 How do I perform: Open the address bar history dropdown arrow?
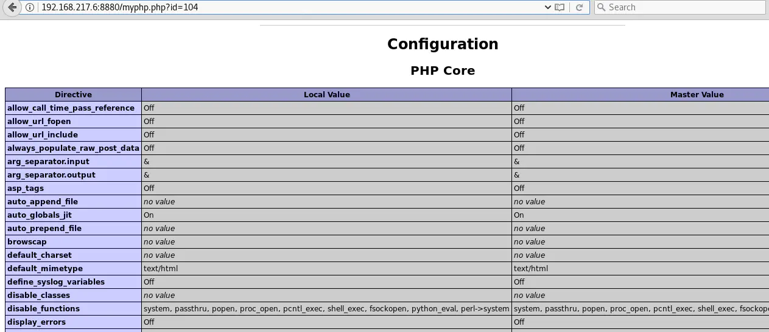click(x=547, y=7)
